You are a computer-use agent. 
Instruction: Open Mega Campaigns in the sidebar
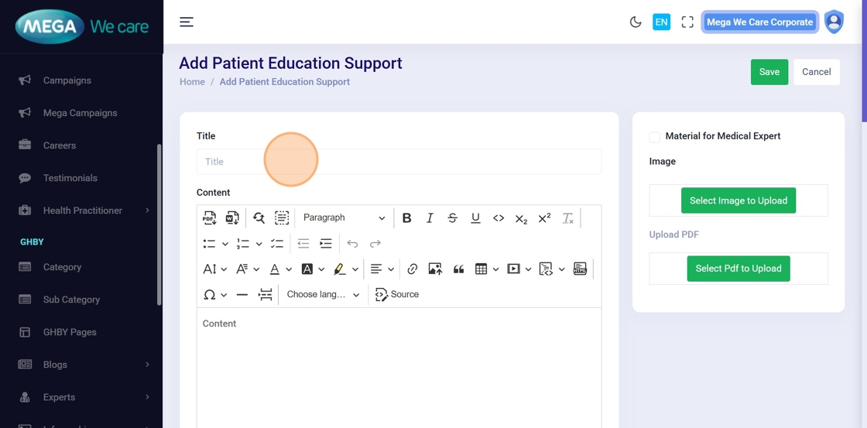coord(80,113)
